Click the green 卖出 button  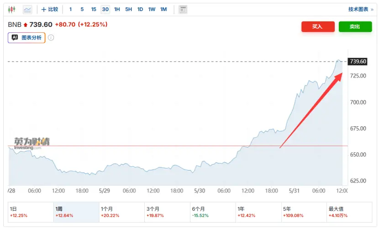pyautogui.click(x=355, y=26)
